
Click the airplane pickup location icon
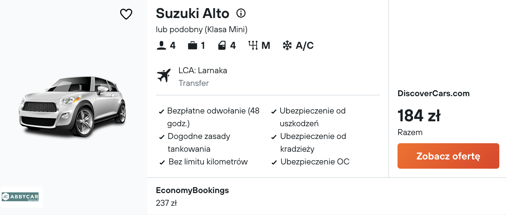[x=164, y=76]
